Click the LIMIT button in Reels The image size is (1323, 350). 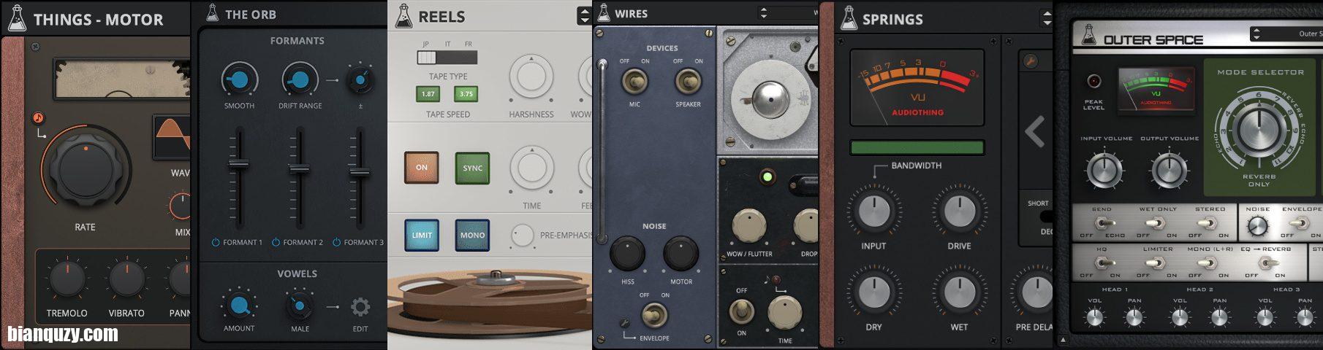422,235
